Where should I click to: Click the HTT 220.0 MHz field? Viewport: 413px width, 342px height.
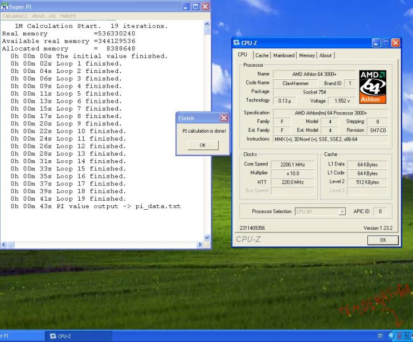tap(293, 182)
